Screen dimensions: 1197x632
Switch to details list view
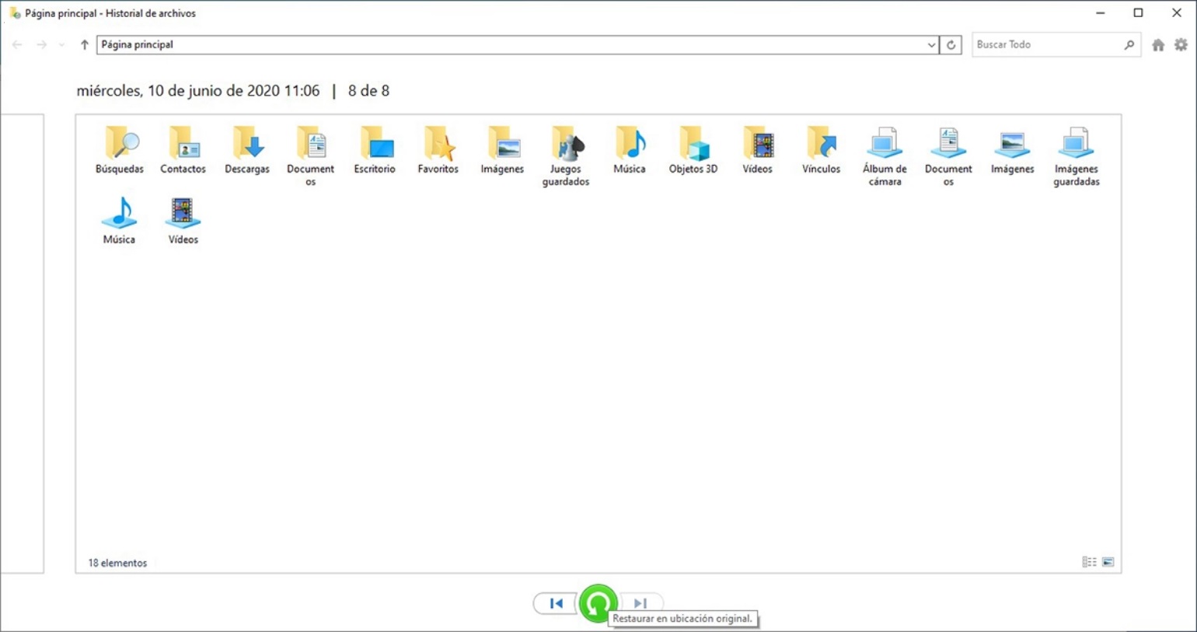[x=1089, y=562]
